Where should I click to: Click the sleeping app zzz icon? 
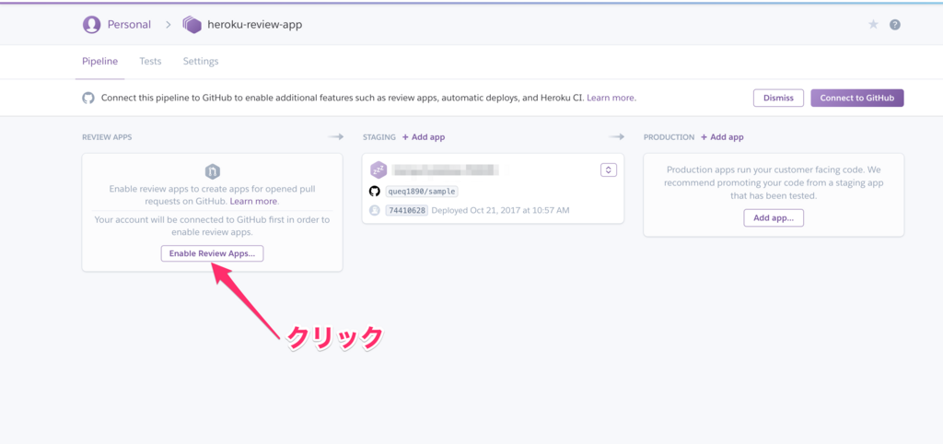click(378, 170)
